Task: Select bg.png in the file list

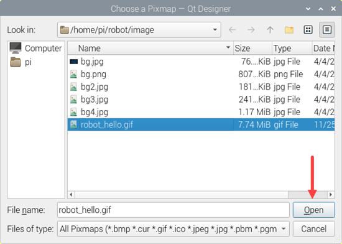Action: point(93,74)
